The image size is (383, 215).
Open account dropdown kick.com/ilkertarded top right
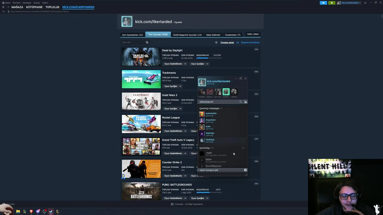pyautogui.click(x=349, y=3)
